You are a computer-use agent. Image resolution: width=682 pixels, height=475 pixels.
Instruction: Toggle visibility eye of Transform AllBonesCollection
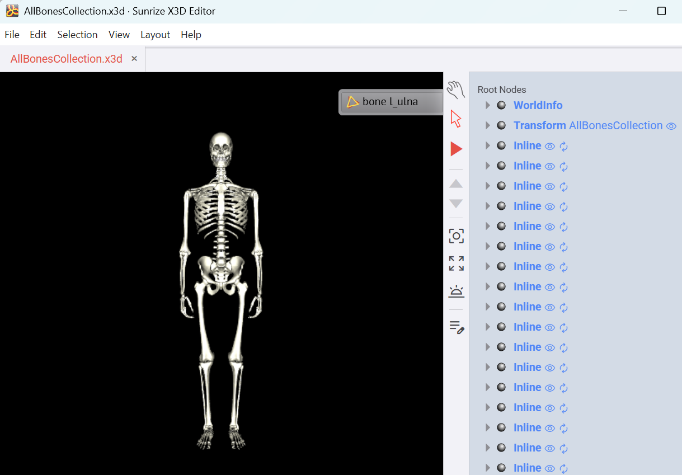point(671,126)
